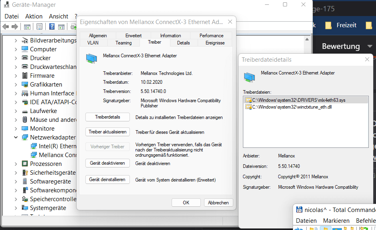Click the Laufwerke drive icon

tap(25, 111)
